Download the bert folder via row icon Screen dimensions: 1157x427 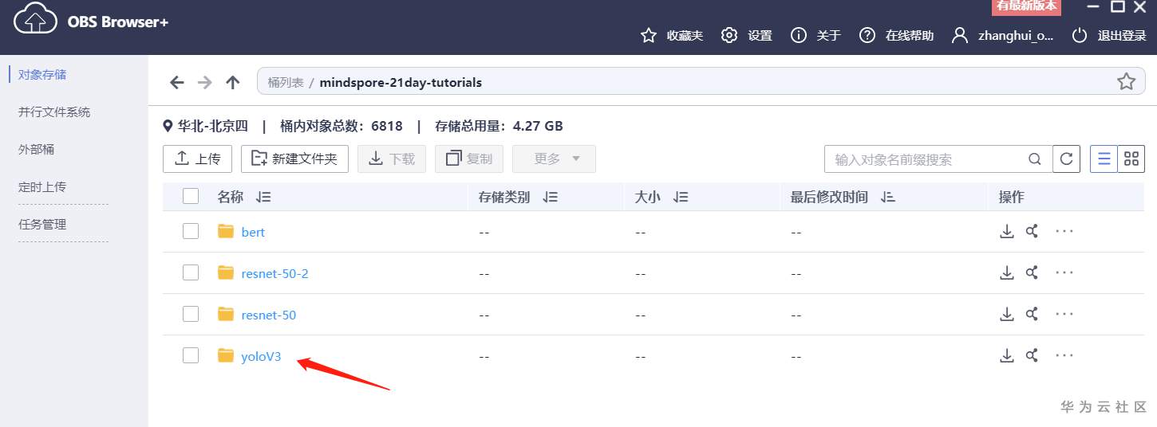(1007, 231)
